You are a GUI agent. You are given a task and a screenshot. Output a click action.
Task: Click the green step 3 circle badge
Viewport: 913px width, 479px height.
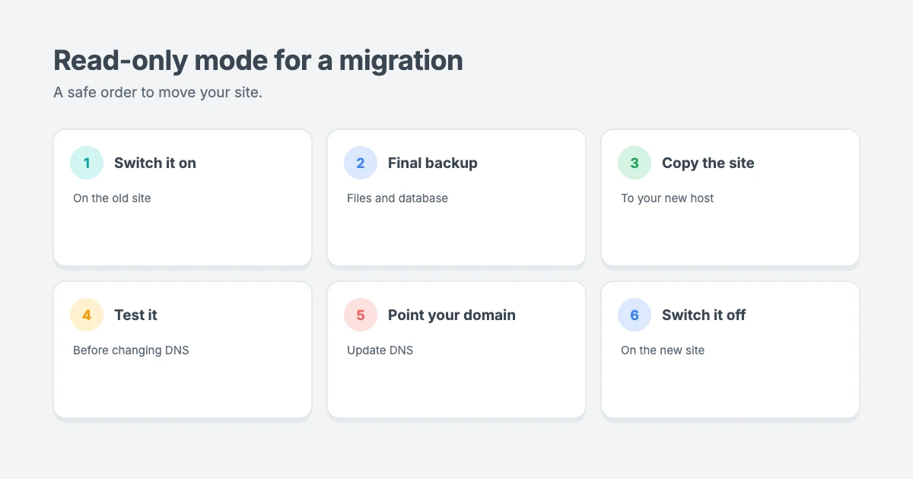[635, 163]
